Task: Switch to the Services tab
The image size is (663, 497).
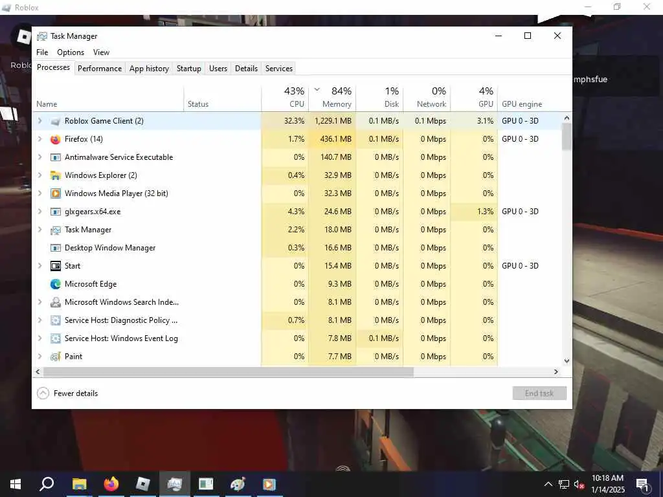Action: [279, 69]
